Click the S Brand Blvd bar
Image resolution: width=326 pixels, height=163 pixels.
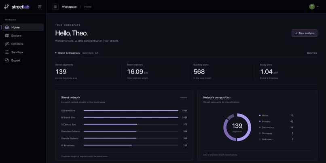point(131,111)
